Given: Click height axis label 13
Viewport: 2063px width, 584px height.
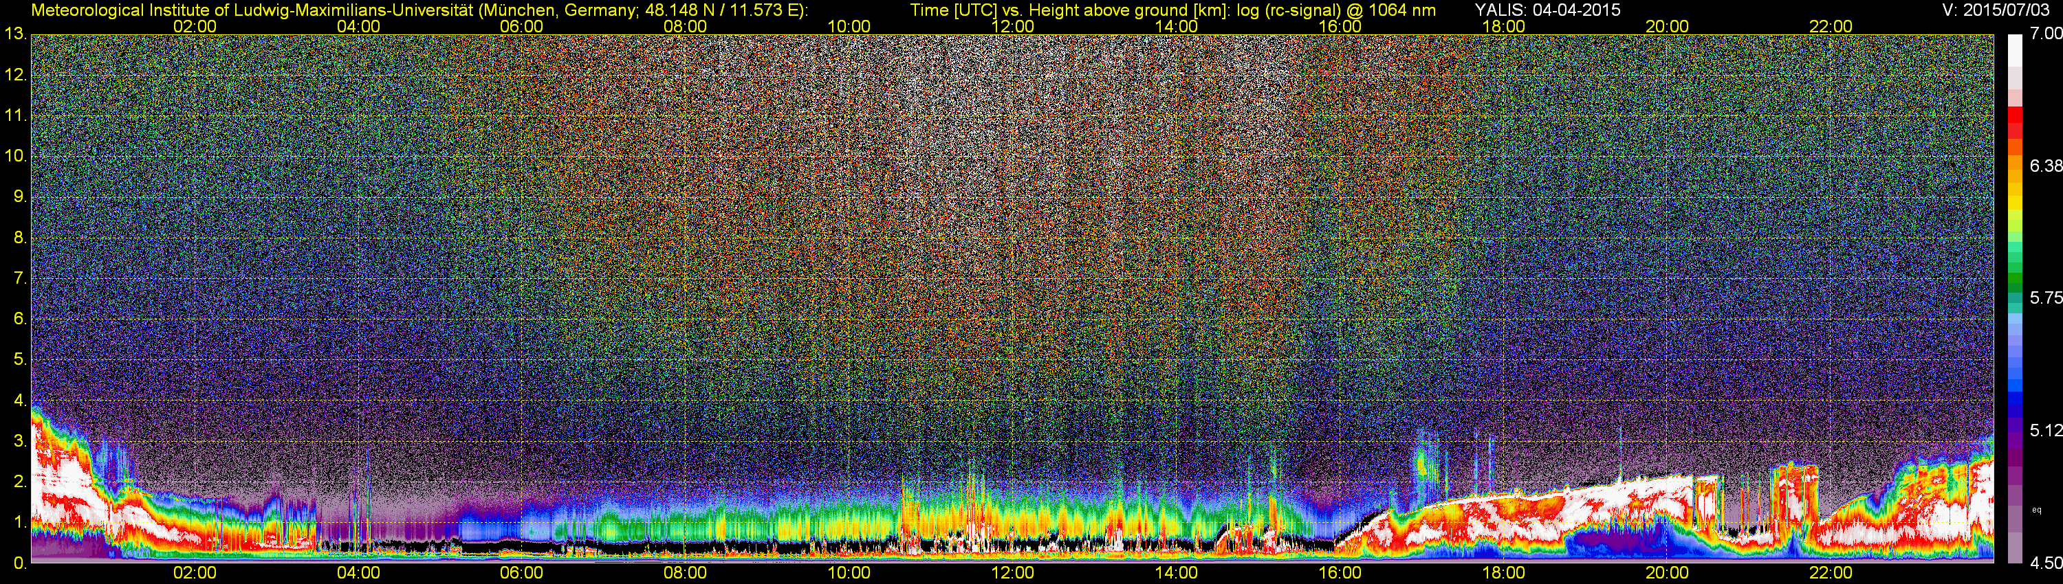Looking at the screenshot, I should (15, 34).
